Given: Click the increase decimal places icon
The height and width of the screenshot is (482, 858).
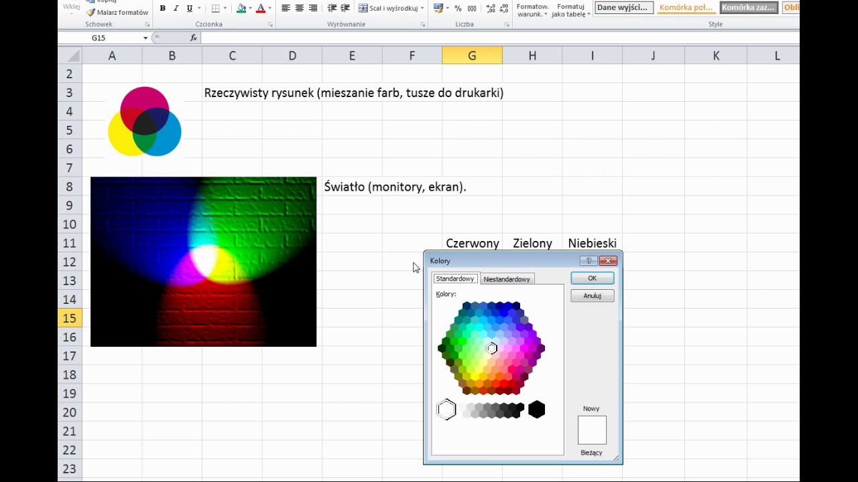Looking at the screenshot, I should [x=491, y=8].
